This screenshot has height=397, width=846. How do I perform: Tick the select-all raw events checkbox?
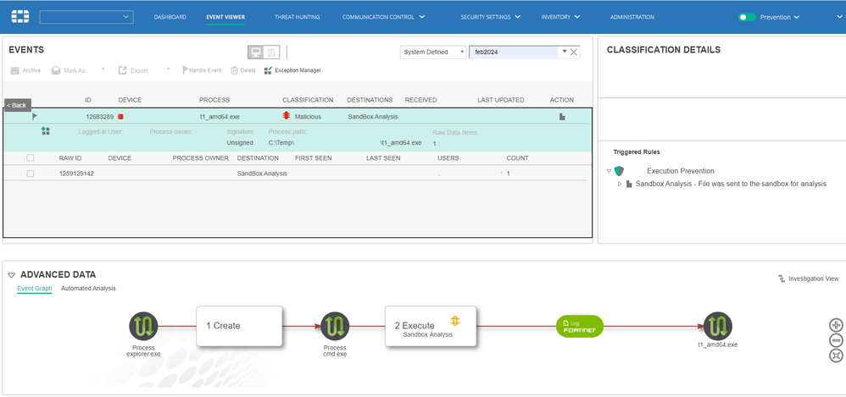(x=31, y=158)
